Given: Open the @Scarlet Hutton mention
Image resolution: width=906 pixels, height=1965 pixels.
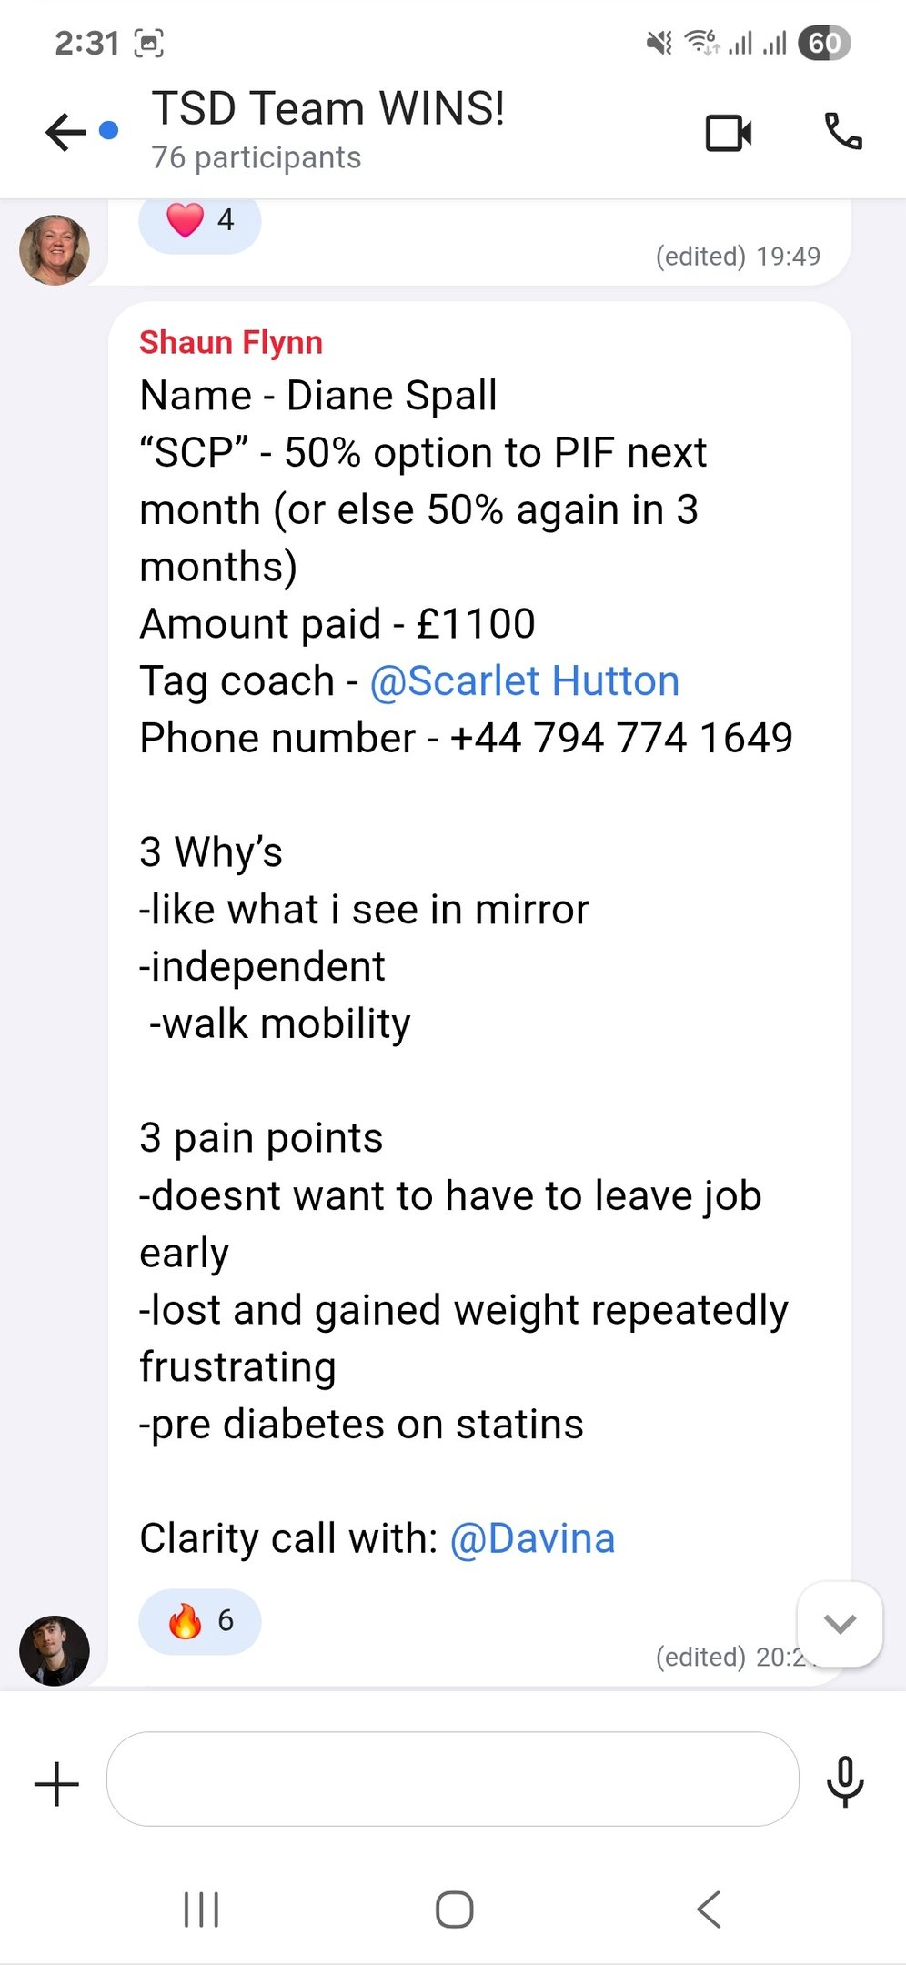Looking at the screenshot, I should click(x=525, y=680).
